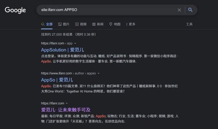Open AppSo | 爱范儿 result
Screen dimensions: 218x129
click(x=57, y=80)
